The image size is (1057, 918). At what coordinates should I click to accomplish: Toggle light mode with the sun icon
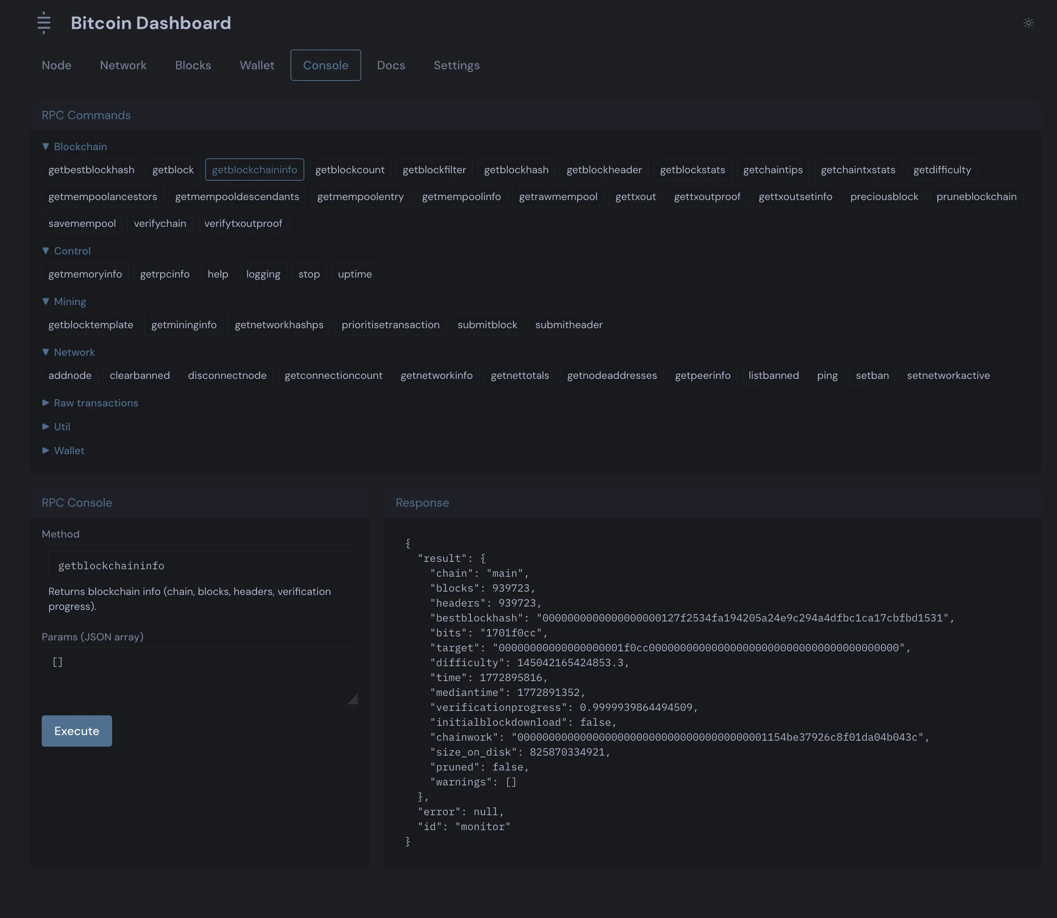coord(1028,23)
